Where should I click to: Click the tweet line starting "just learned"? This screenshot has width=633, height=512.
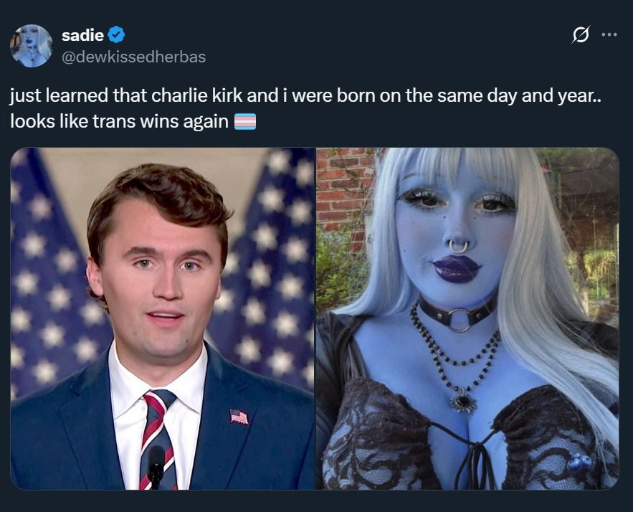(306, 95)
